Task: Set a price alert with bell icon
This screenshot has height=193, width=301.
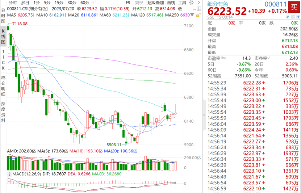Action: (293, 17)
